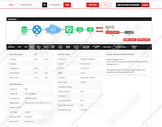Click the Metro-E cloud icon
This screenshot has width=162, height=127.
(x=53, y=29)
